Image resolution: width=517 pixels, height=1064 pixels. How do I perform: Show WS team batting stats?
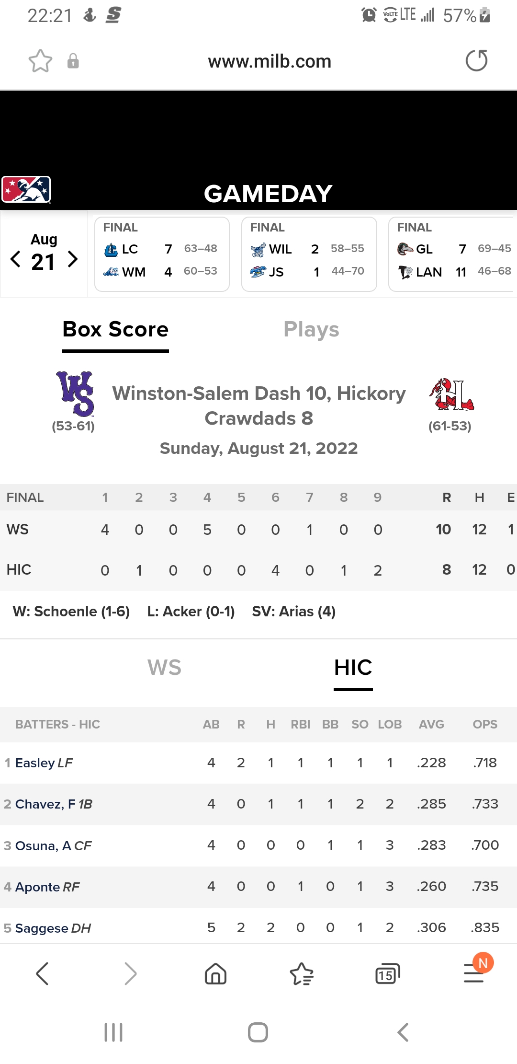click(164, 668)
